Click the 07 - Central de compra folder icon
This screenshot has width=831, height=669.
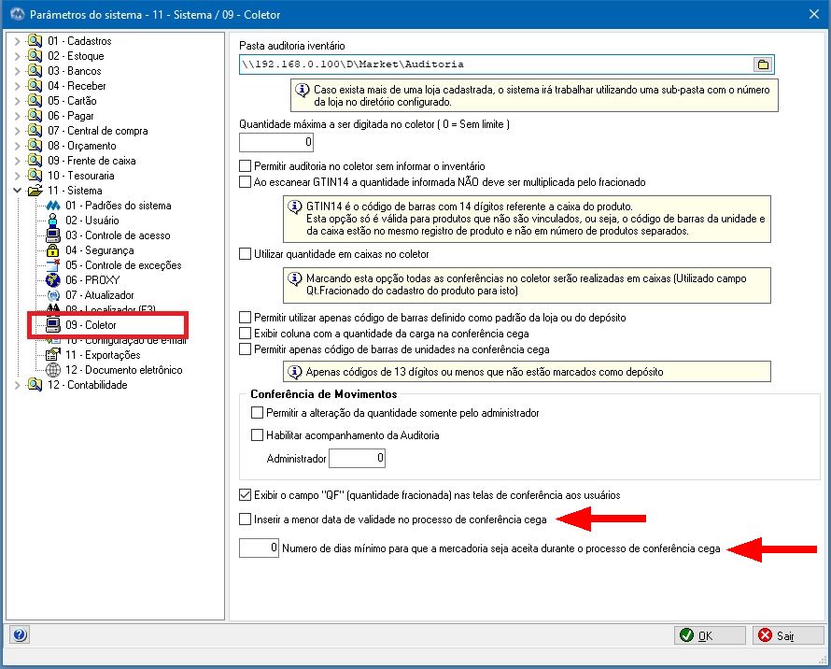35,131
